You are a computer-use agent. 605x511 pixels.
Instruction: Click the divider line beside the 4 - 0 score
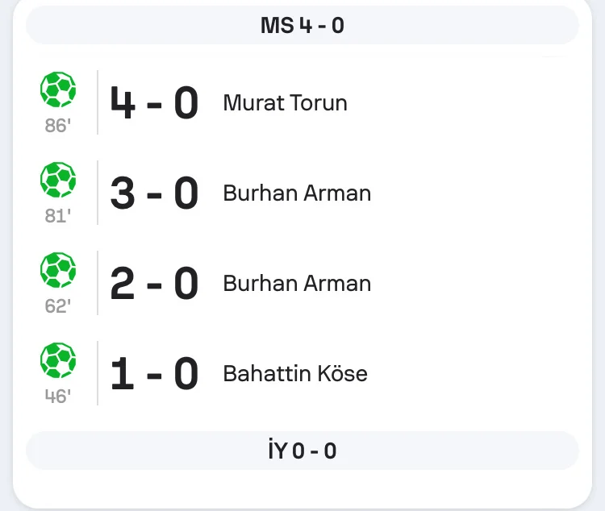(x=98, y=102)
